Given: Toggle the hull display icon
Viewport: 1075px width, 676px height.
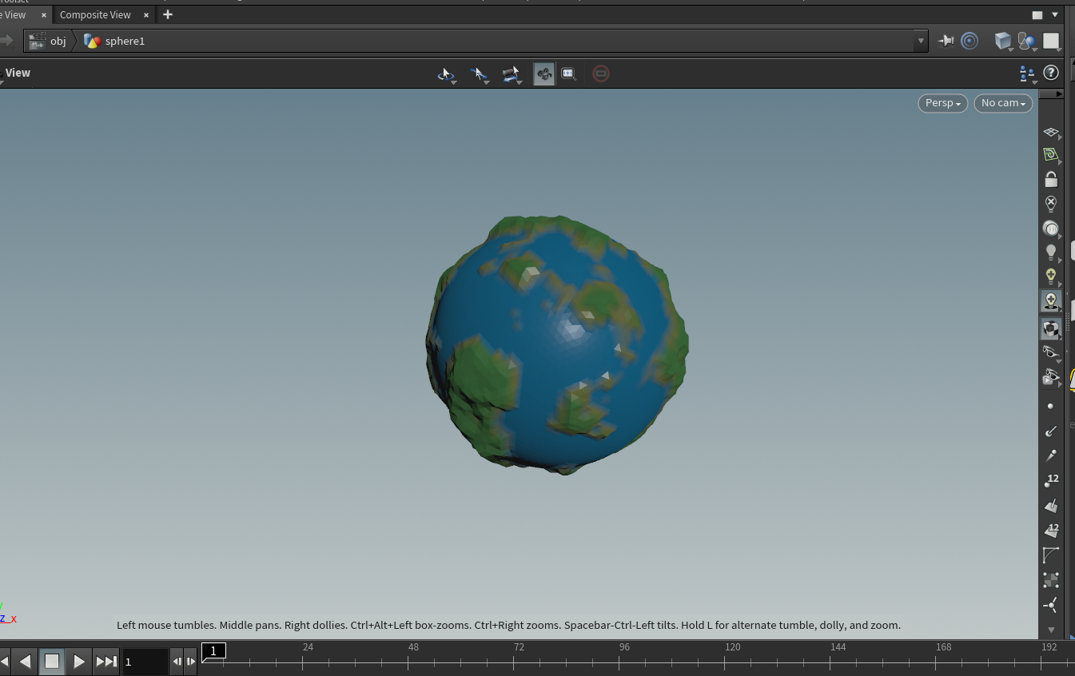Looking at the screenshot, I should (1051, 555).
